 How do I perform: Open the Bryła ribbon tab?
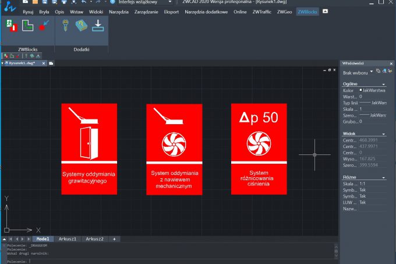tap(44, 12)
